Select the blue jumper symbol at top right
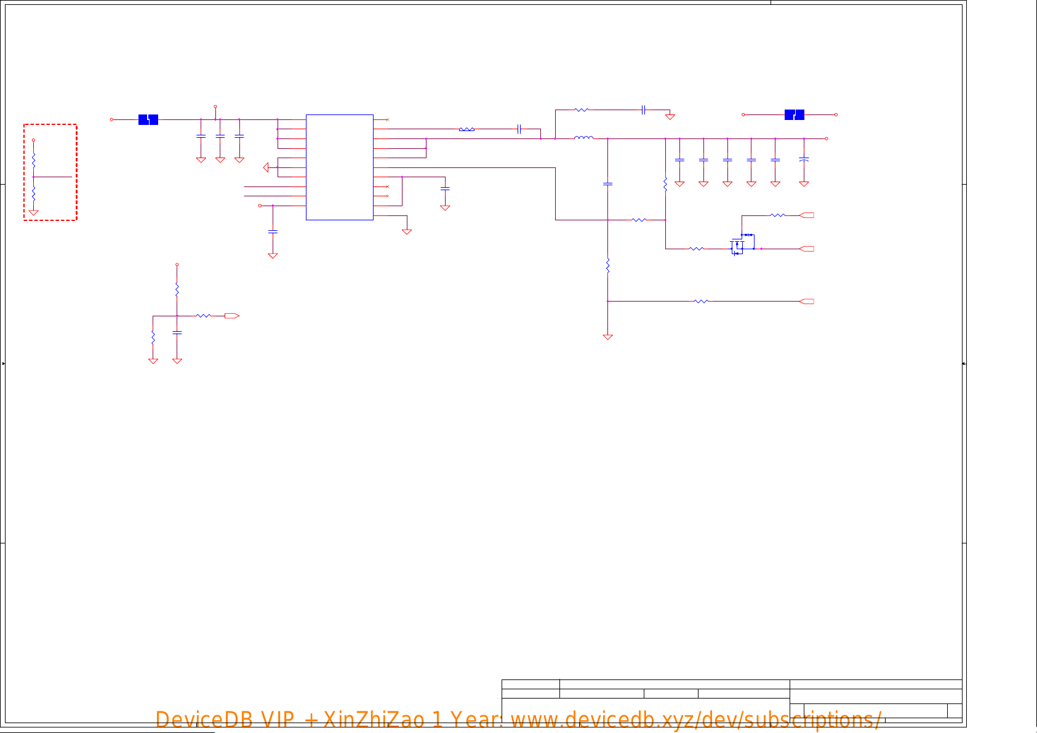Screen dimensions: 1037x733 (x=795, y=114)
